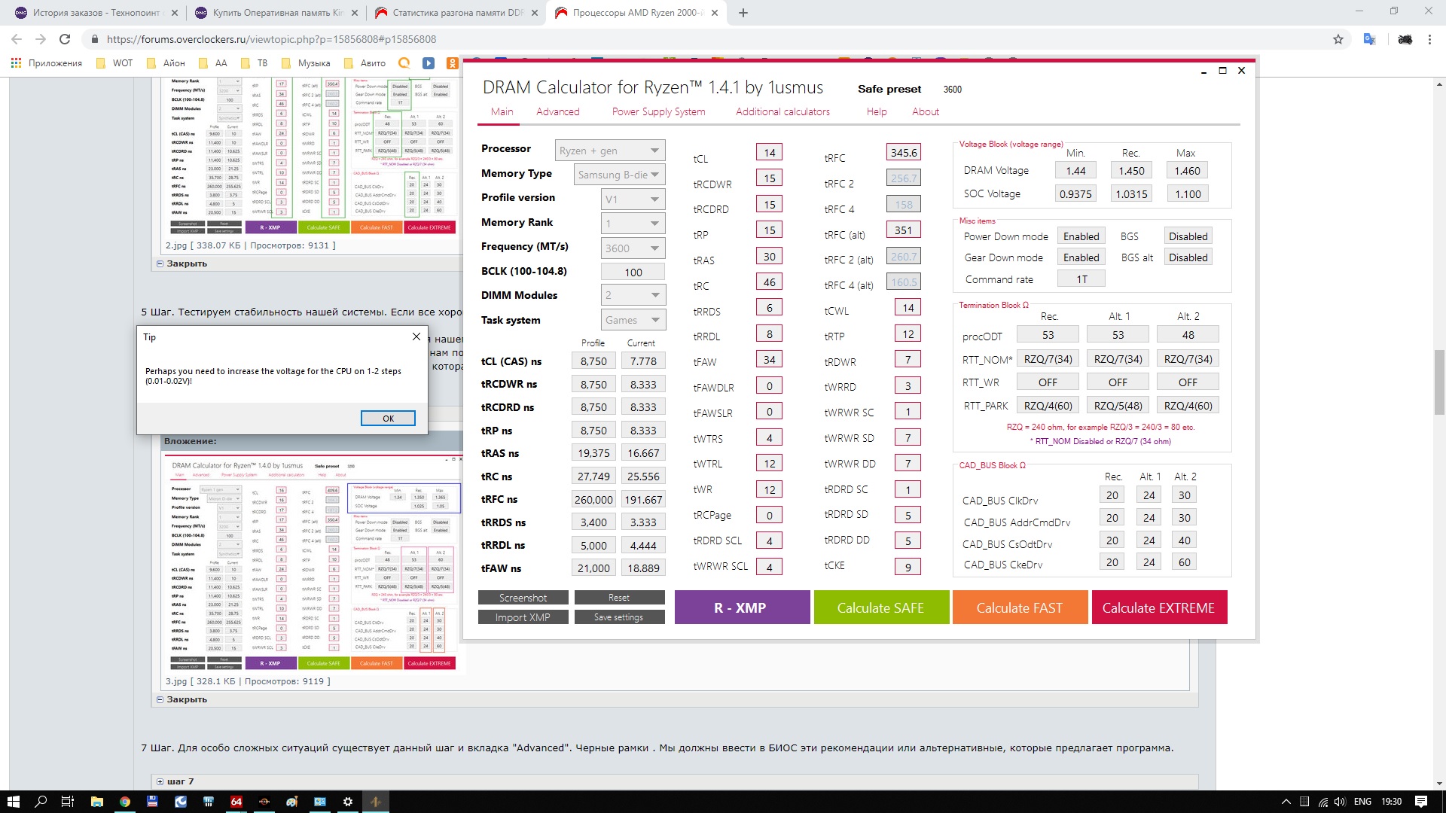Close the Tip dialog with X

[x=416, y=336]
